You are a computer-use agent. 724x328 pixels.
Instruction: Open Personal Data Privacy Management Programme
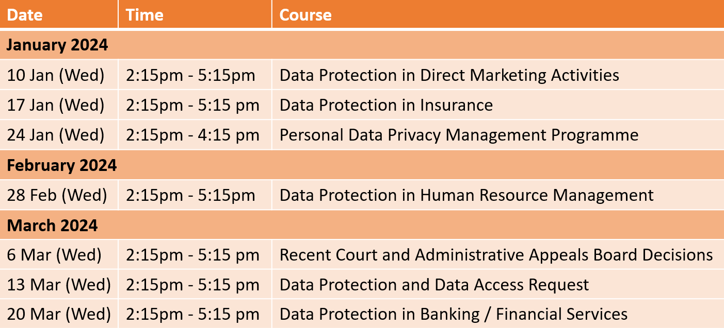pyautogui.click(x=459, y=135)
